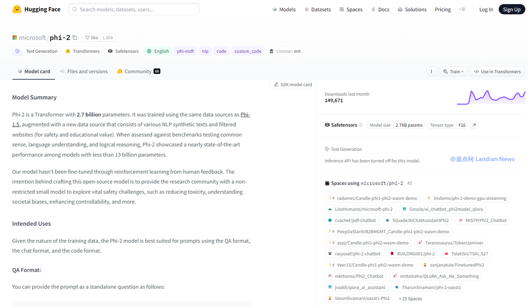Like the phi-2 model
Screen dimensions: 528x307
(91, 37)
